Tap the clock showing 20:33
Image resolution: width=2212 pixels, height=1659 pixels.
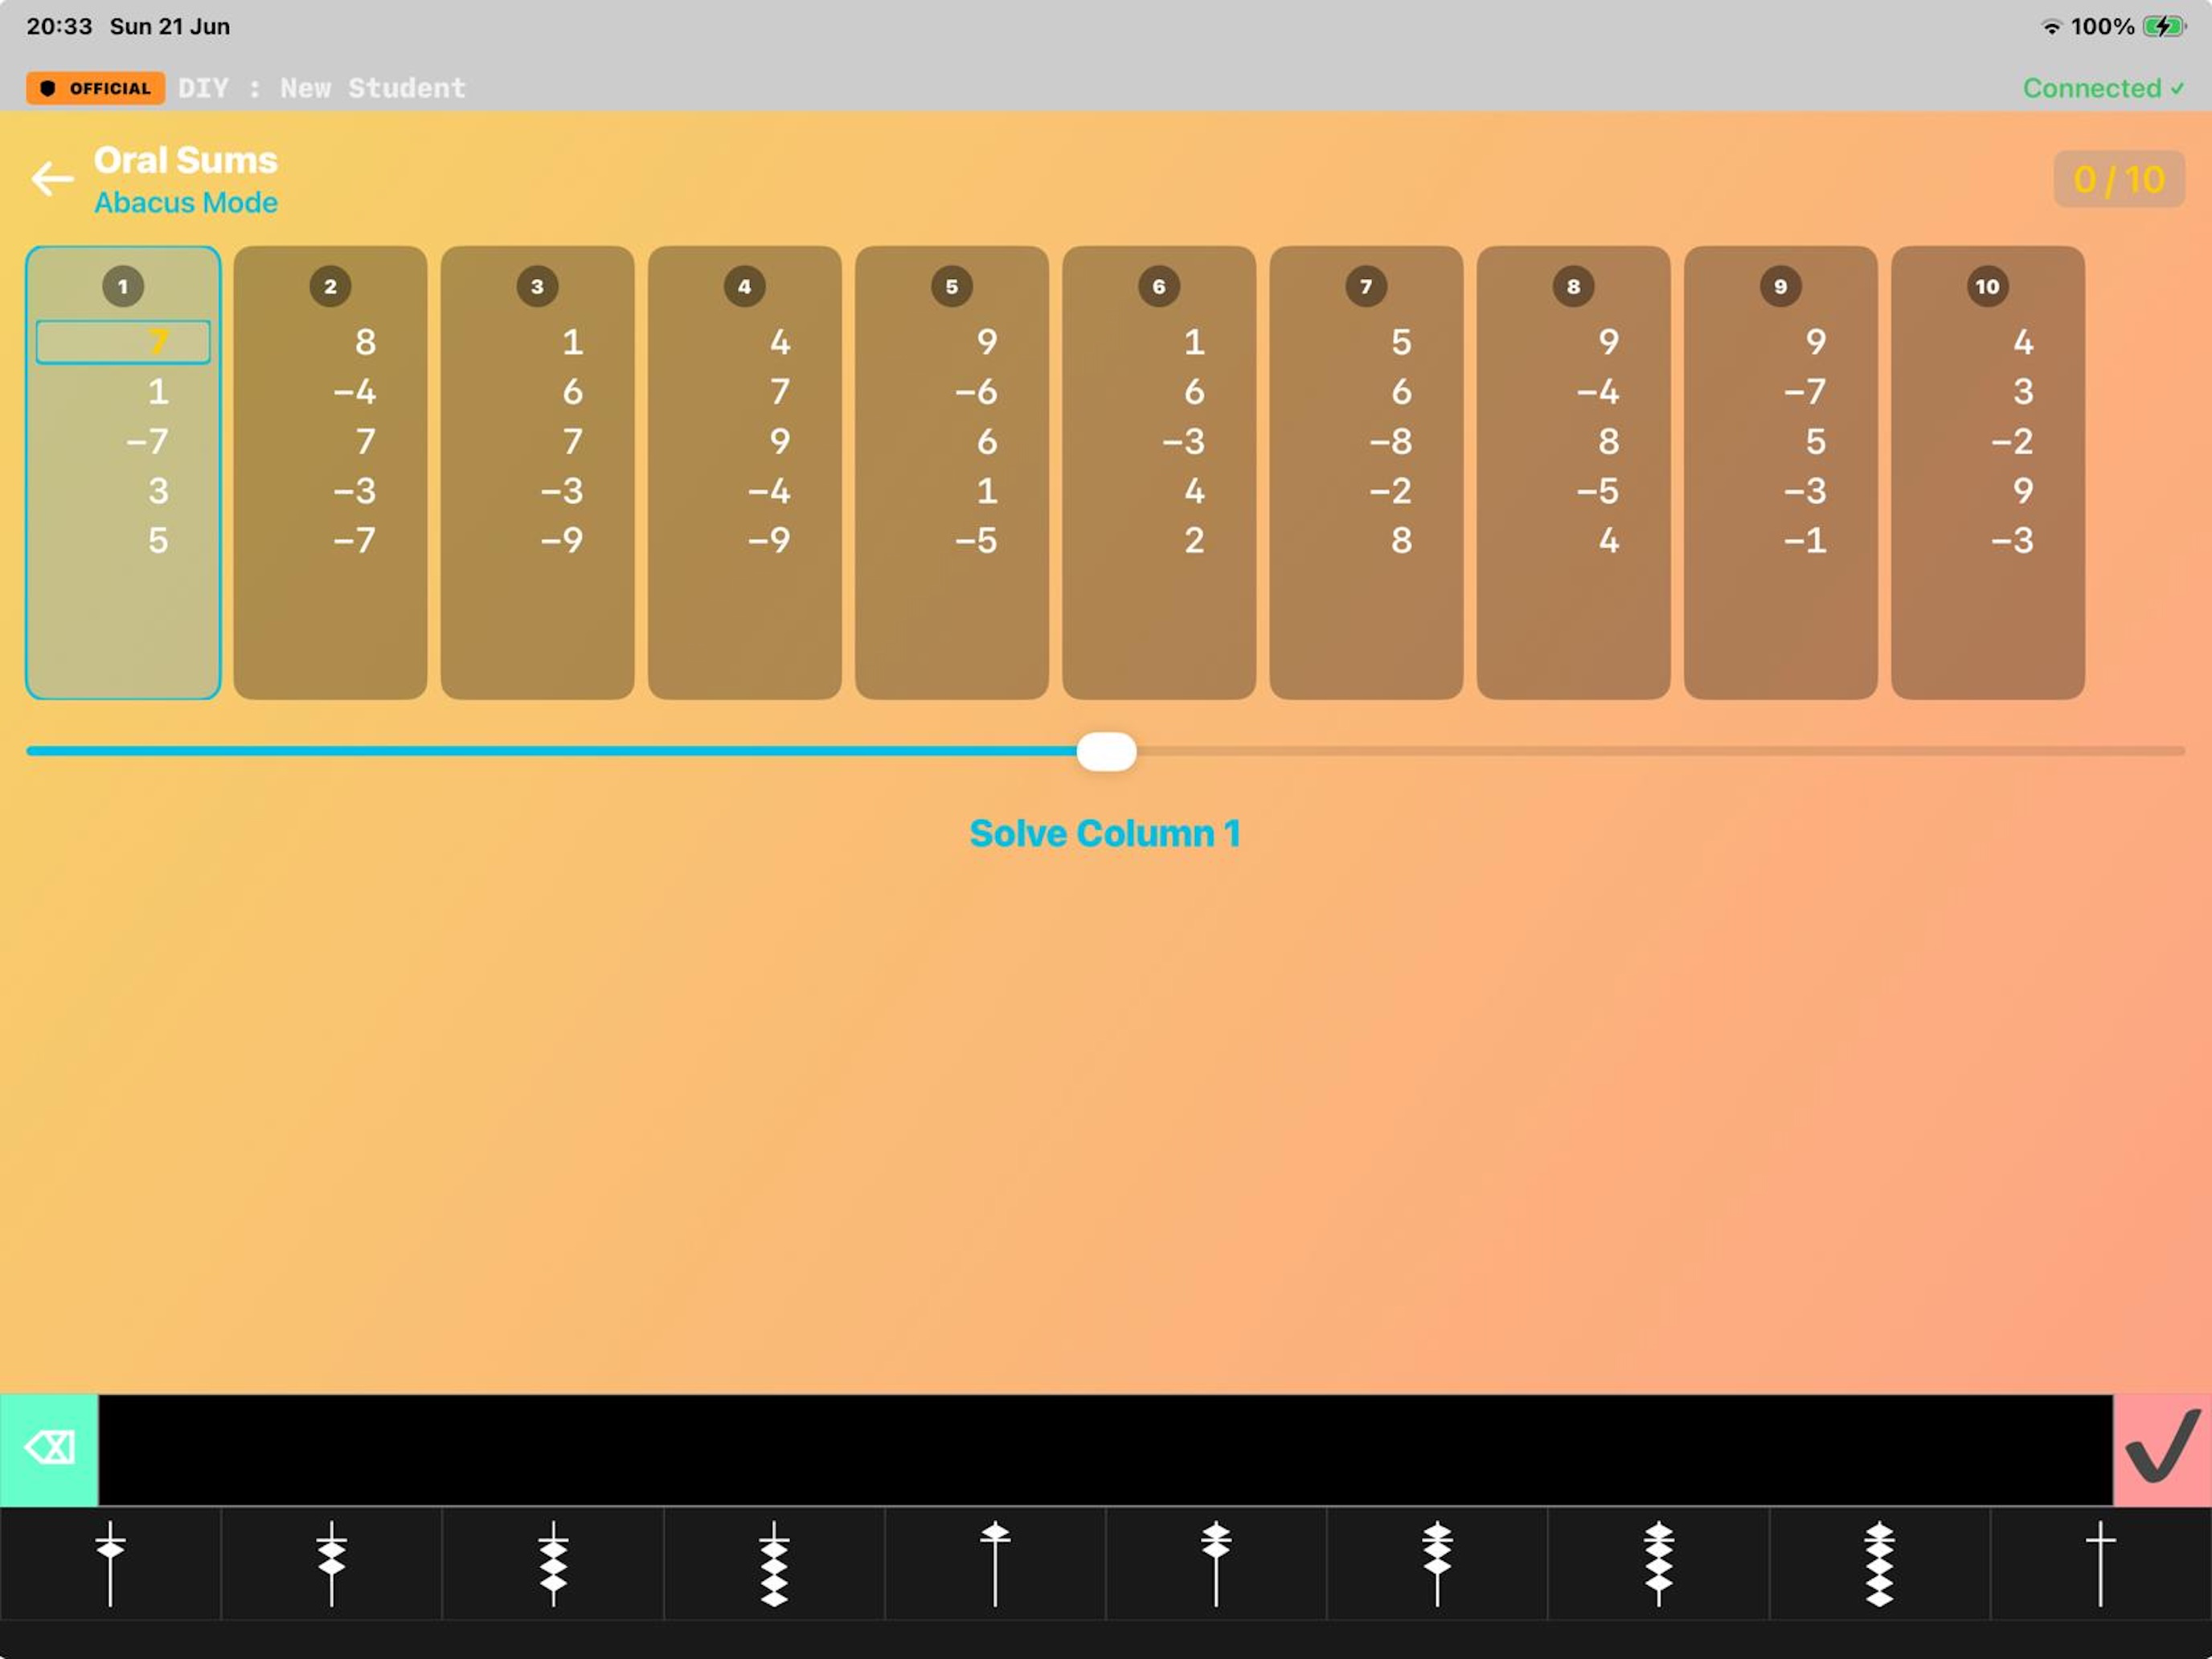click(x=59, y=26)
